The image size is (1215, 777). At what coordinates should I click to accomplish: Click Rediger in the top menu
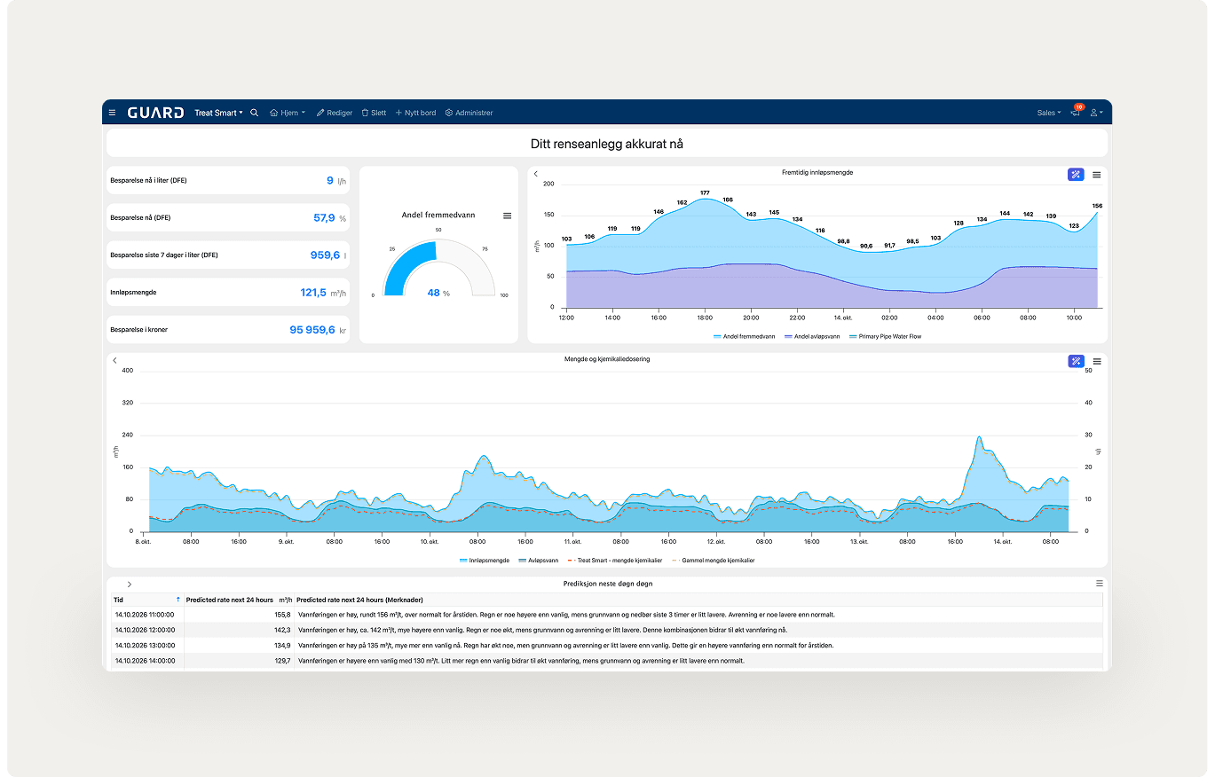(x=335, y=113)
